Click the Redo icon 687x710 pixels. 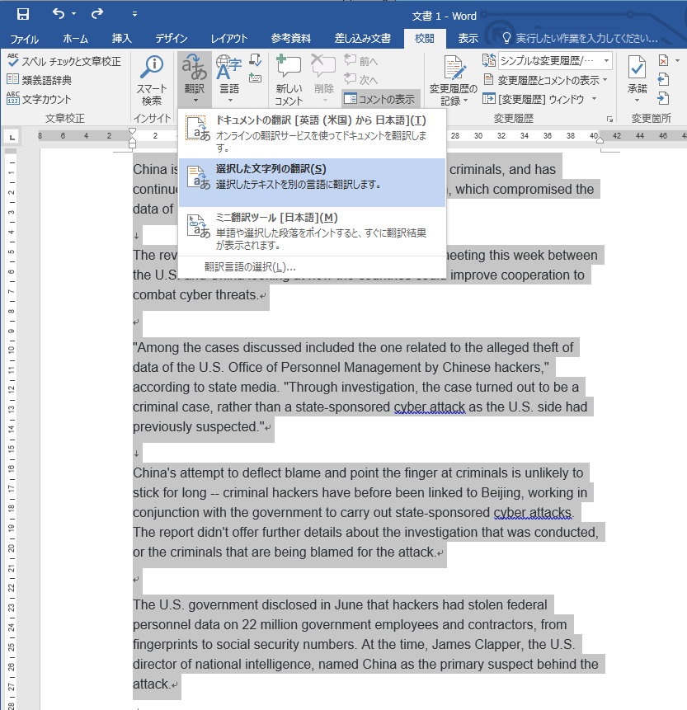(x=97, y=14)
